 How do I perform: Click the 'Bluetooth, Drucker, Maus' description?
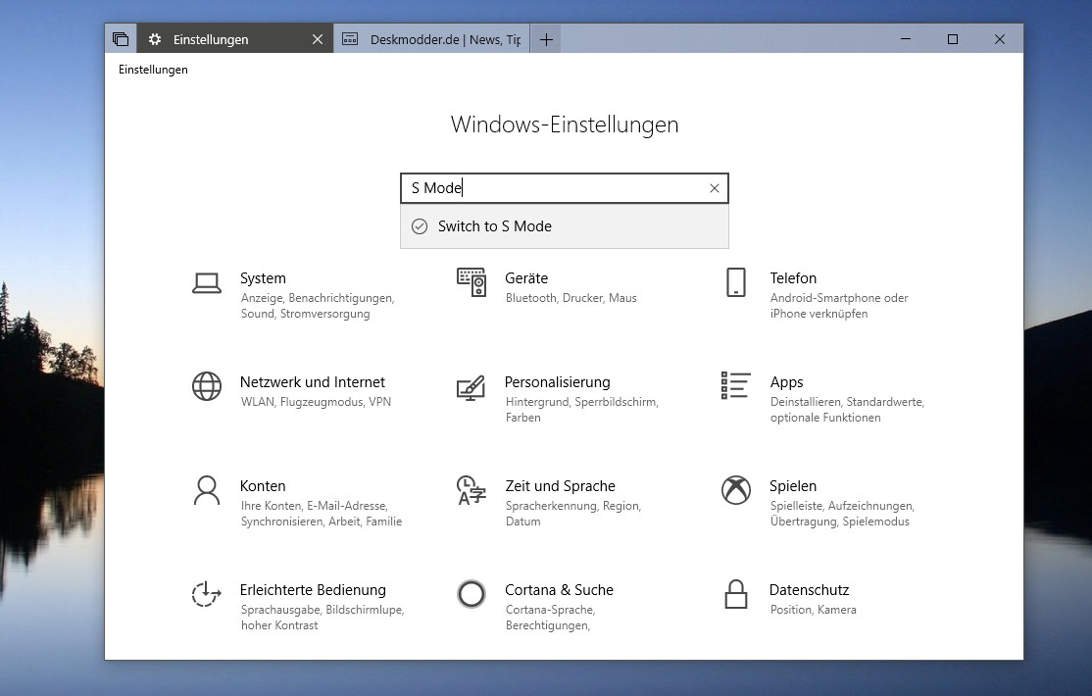click(x=571, y=298)
